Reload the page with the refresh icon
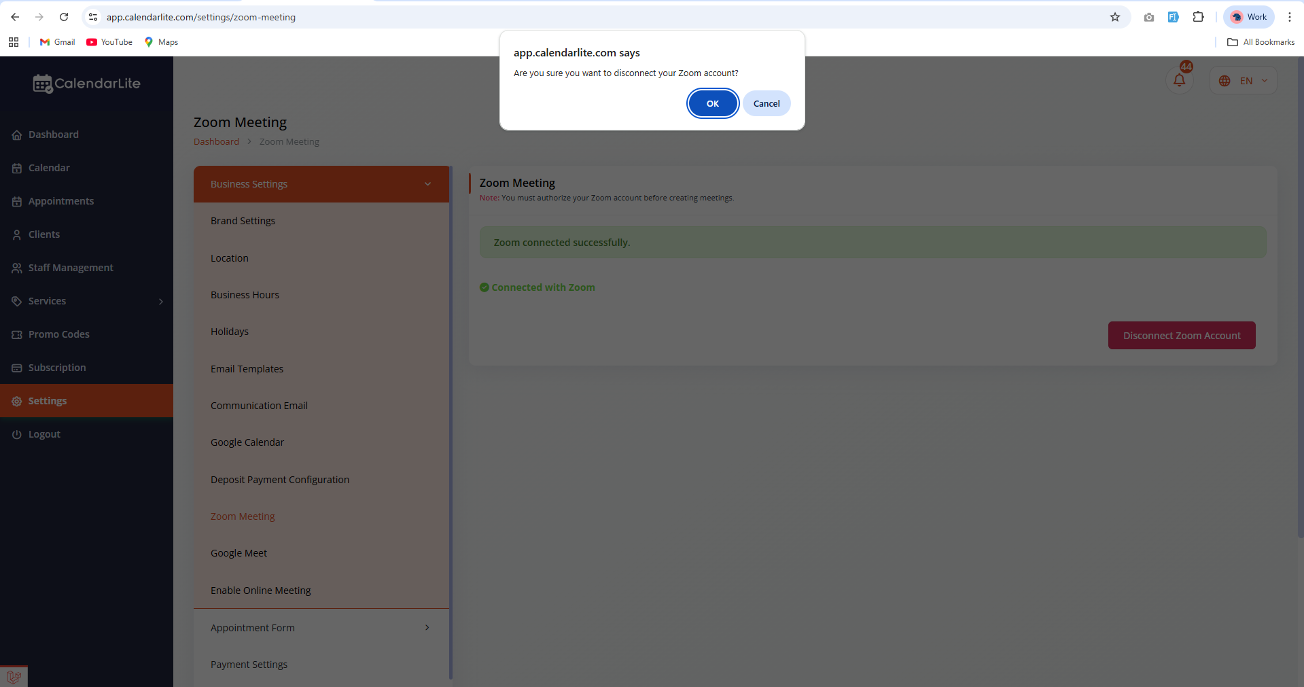 pos(64,17)
